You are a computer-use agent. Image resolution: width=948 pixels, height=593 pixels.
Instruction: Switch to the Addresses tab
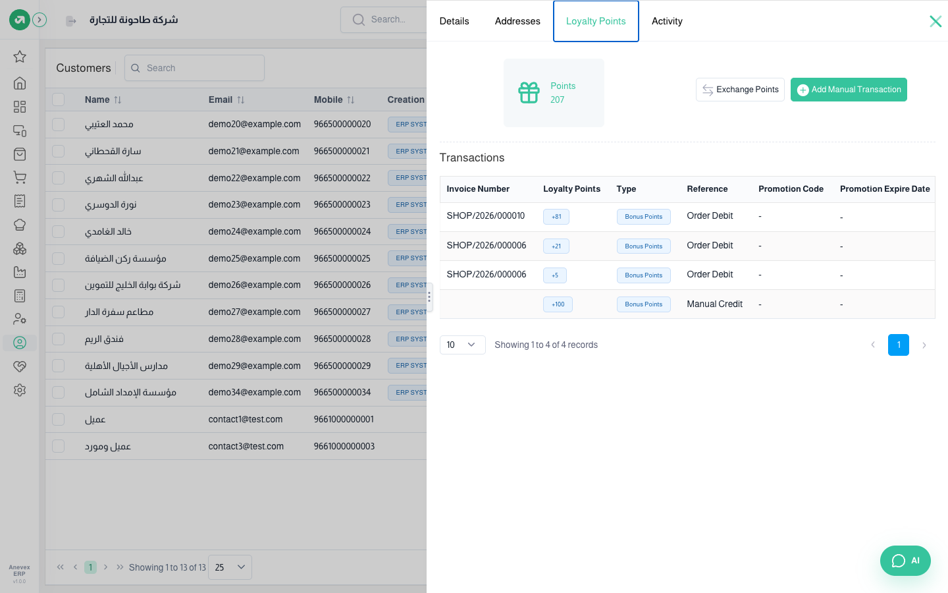pyautogui.click(x=517, y=21)
